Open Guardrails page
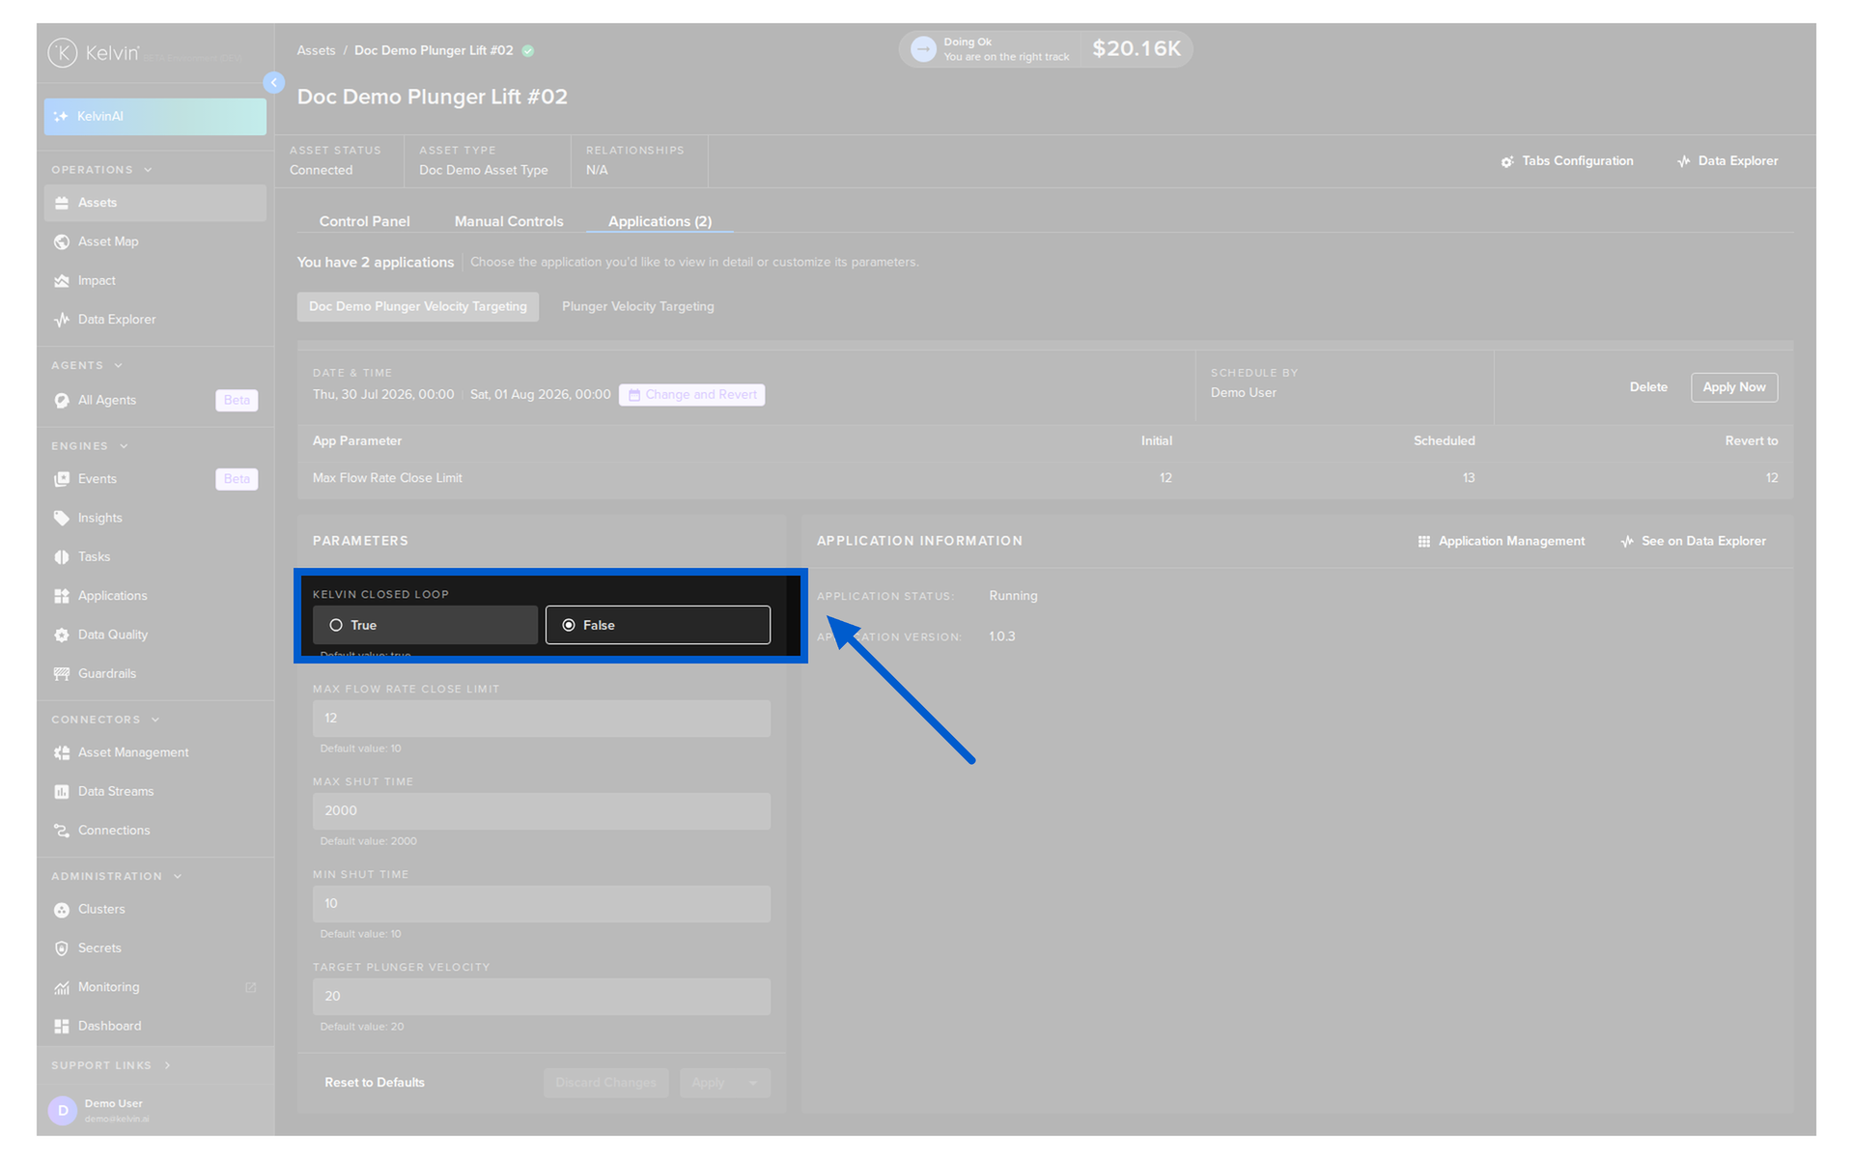Screen dimensions: 1854x1159 [x=154, y=674]
